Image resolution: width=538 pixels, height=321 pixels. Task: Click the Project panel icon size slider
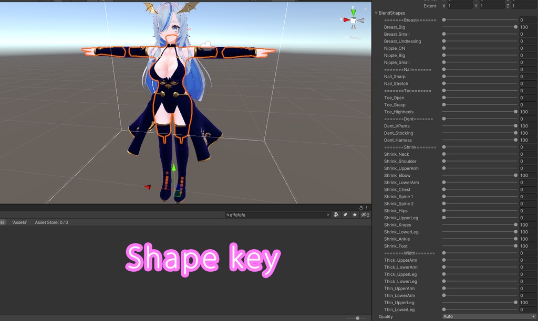point(356,318)
